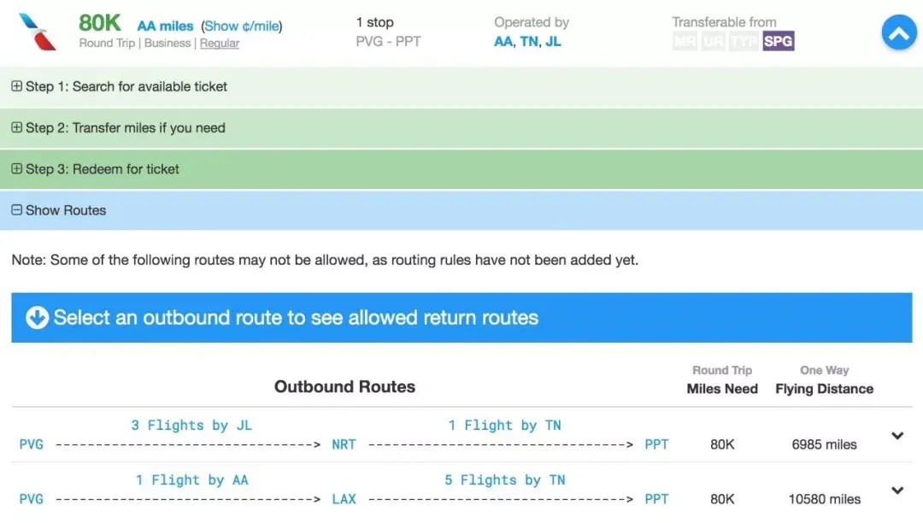Click the NRT airport code

[344, 444]
